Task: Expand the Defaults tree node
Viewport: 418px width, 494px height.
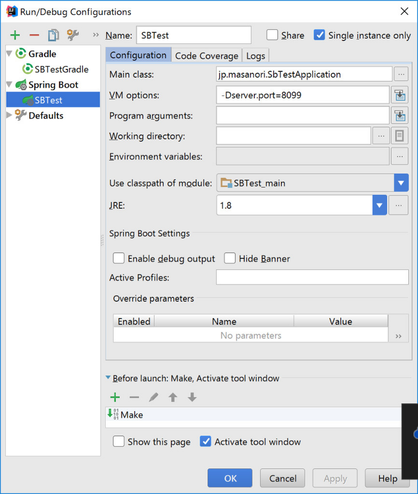Action: [9, 115]
